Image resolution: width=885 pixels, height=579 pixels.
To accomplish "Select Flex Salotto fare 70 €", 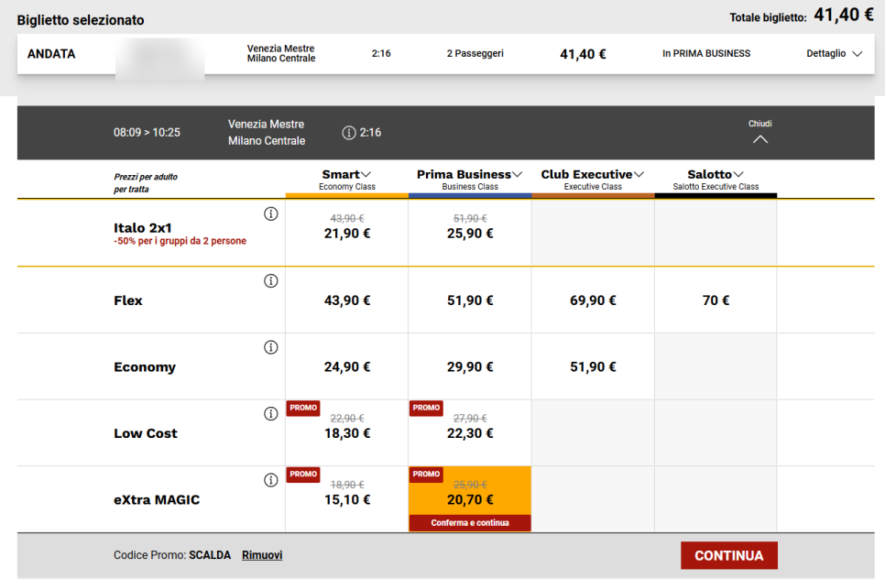I will 716,300.
